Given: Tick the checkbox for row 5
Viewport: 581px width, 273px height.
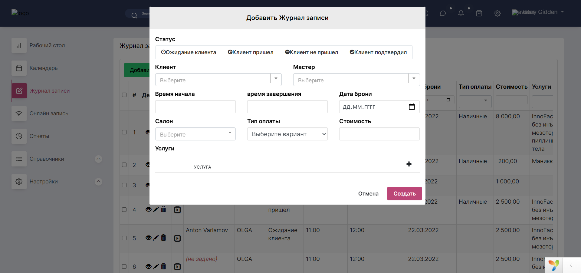Looking at the screenshot, I should point(124,238).
